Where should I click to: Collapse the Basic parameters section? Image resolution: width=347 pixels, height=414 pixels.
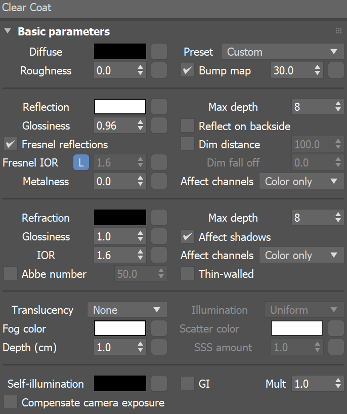click(x=8, y=31)
